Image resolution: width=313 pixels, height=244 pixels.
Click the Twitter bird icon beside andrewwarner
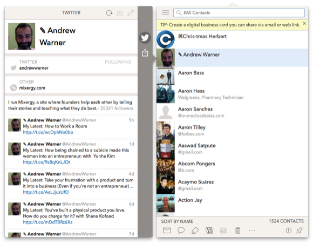tap(13, 67)
